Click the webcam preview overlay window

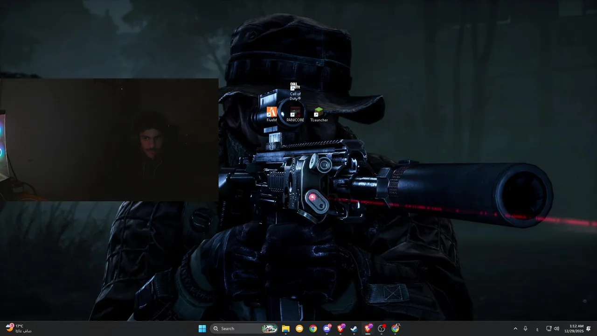pyautogui.click(x=109, y=140)
